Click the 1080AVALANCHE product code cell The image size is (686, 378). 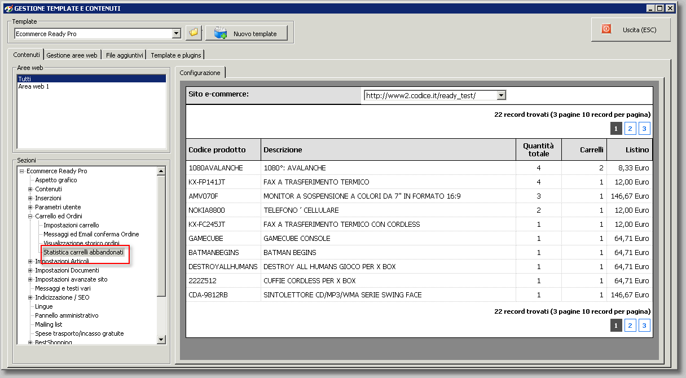[223, 168]
